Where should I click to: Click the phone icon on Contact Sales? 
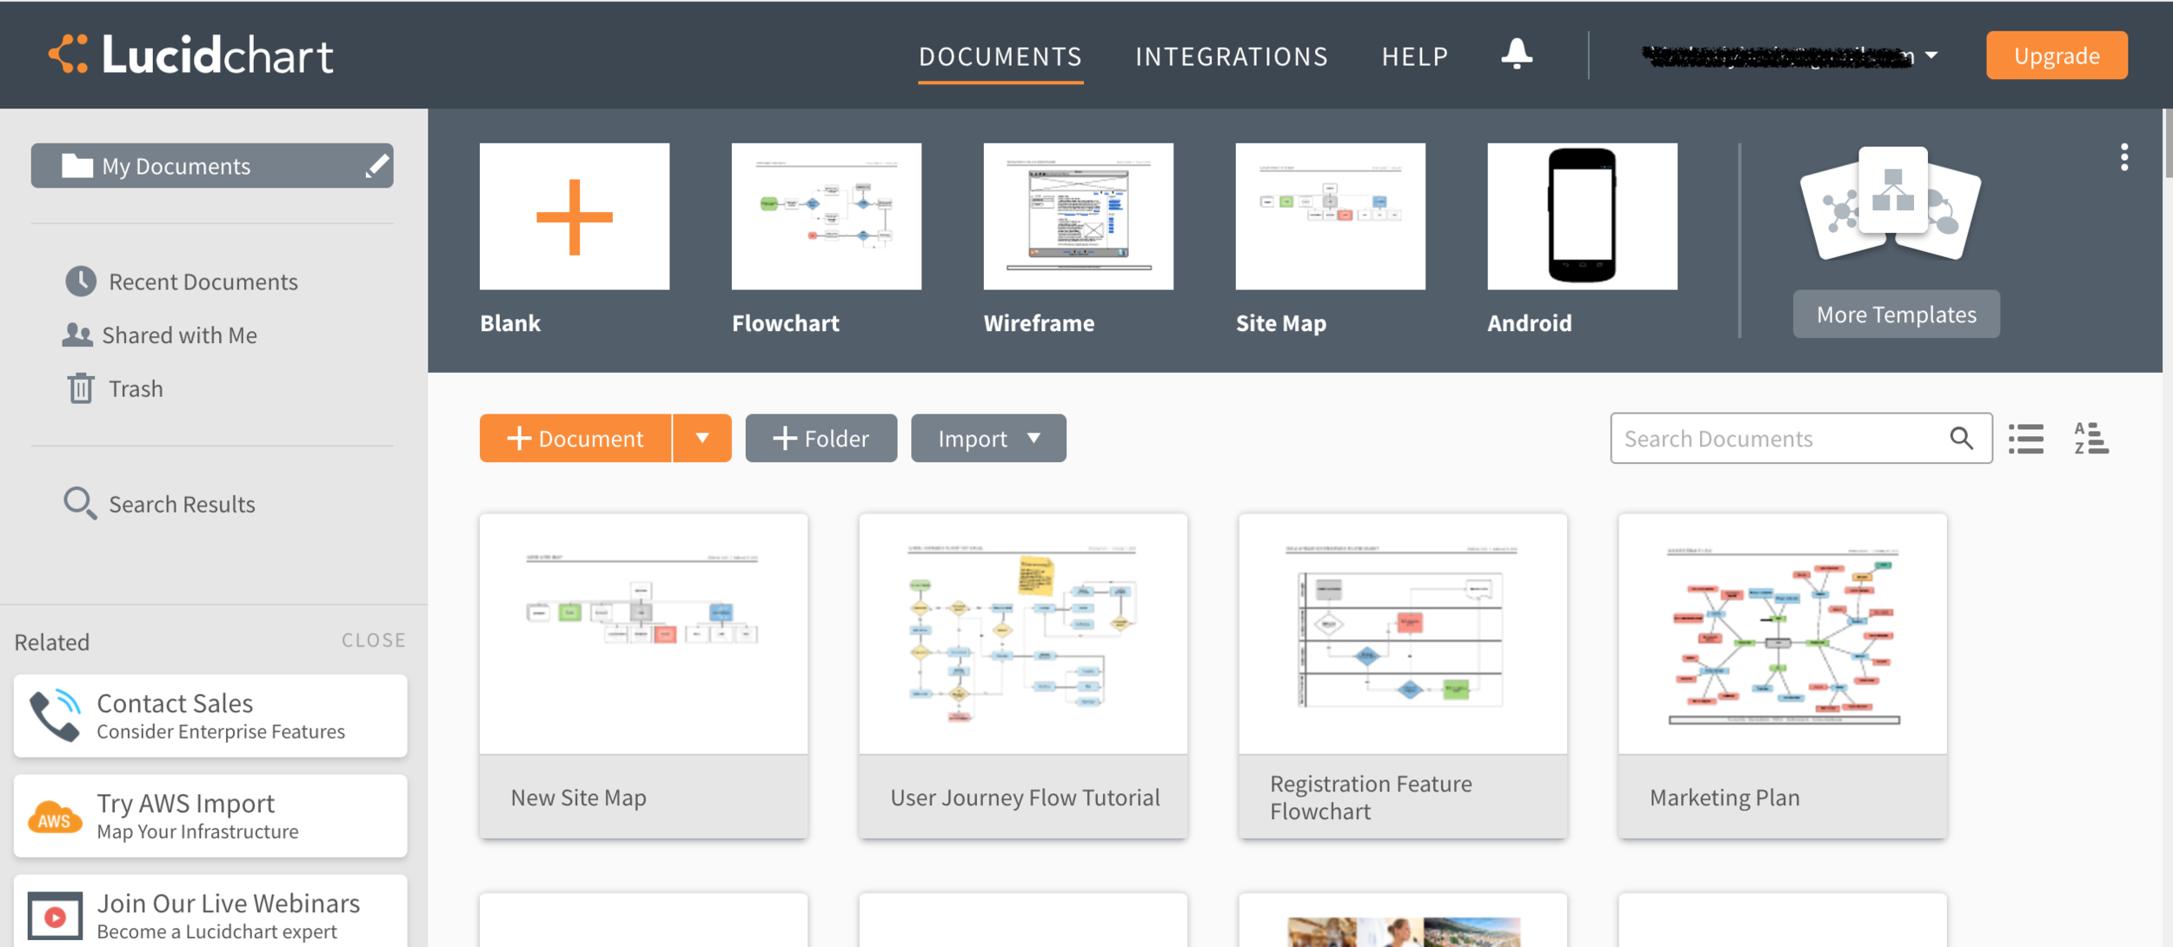coord(56,716)
